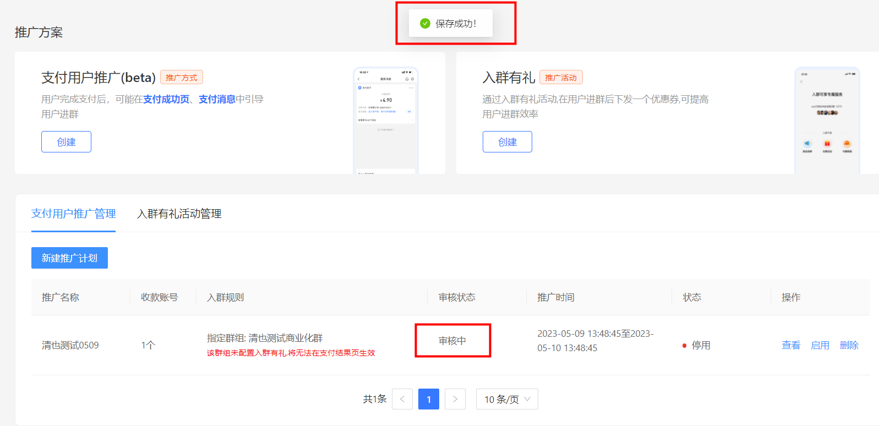Click the 支付用户推广 phone preview image
This screenshot has width=879, height=426.
pyautogui.click(x=386, y=121)
